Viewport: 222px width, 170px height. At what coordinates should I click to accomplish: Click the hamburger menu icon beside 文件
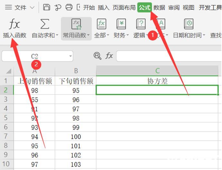(x=8, y=7)
